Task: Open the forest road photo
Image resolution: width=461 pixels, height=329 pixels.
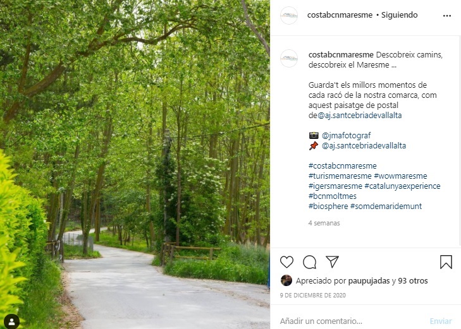Action: [x=135, y=164]
